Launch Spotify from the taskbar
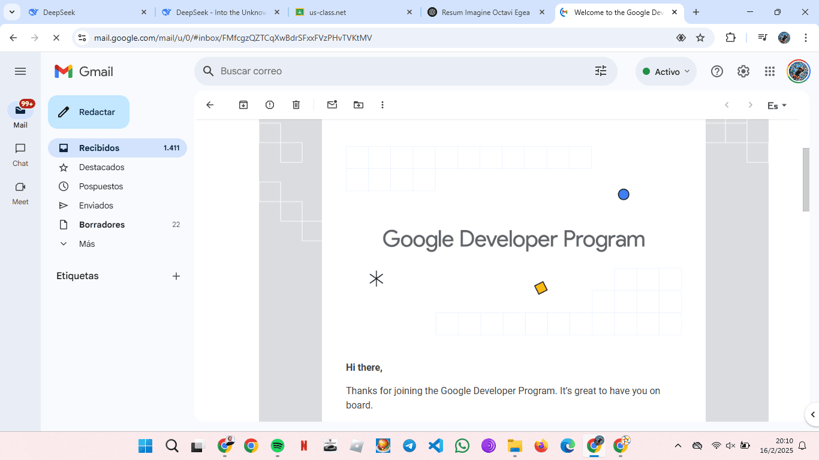Viewport: 819px width, 460px height. 277,446
